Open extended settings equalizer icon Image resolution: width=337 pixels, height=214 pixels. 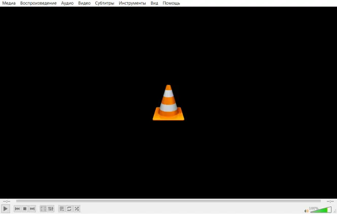click(x=51, y=208)
